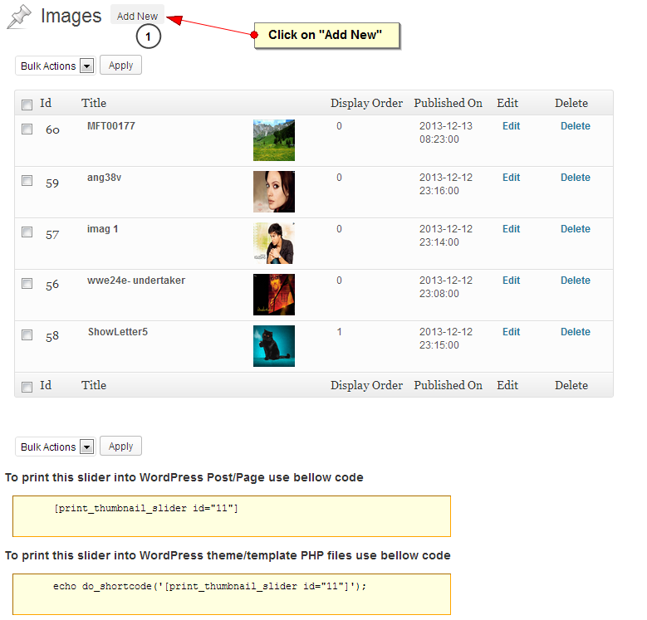The width and height of the screenshot is (647, 620).
Task: Click the pushpin icon beside the Images heading
Action: tap(19, 17)
